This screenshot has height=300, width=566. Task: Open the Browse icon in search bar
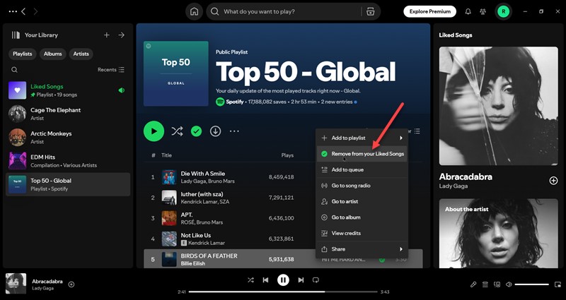pyautogui.click(x=370, y=11)
